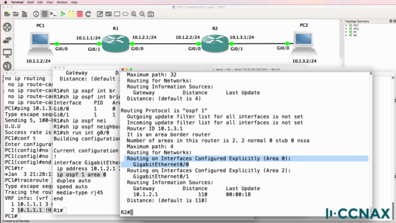
Task: Suspend all devices with yellow pause button
Action: click(72, 14)
